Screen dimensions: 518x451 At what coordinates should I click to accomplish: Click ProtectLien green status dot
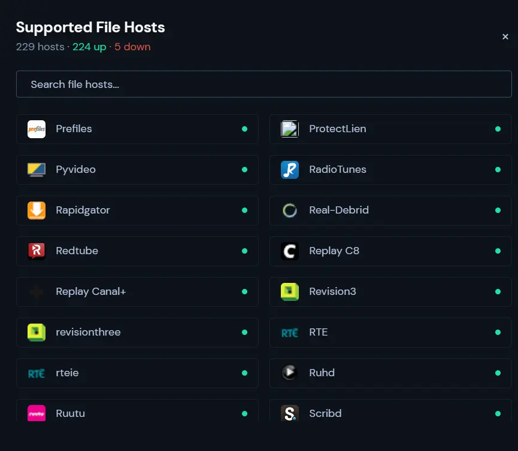[498, 129]
